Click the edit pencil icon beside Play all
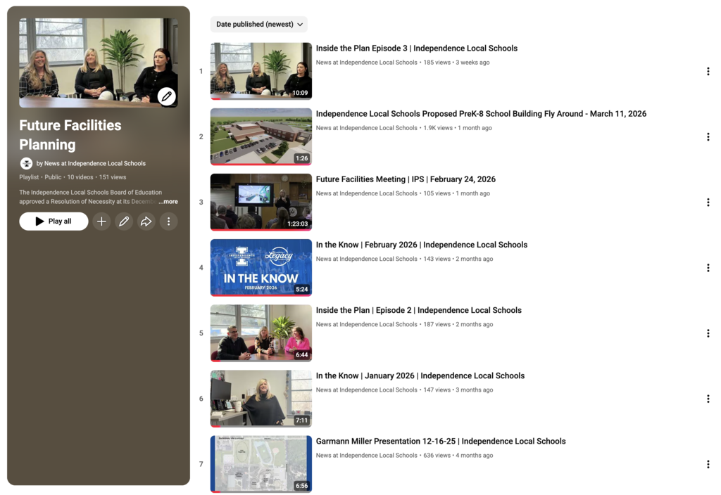 [x=124, y=221]
